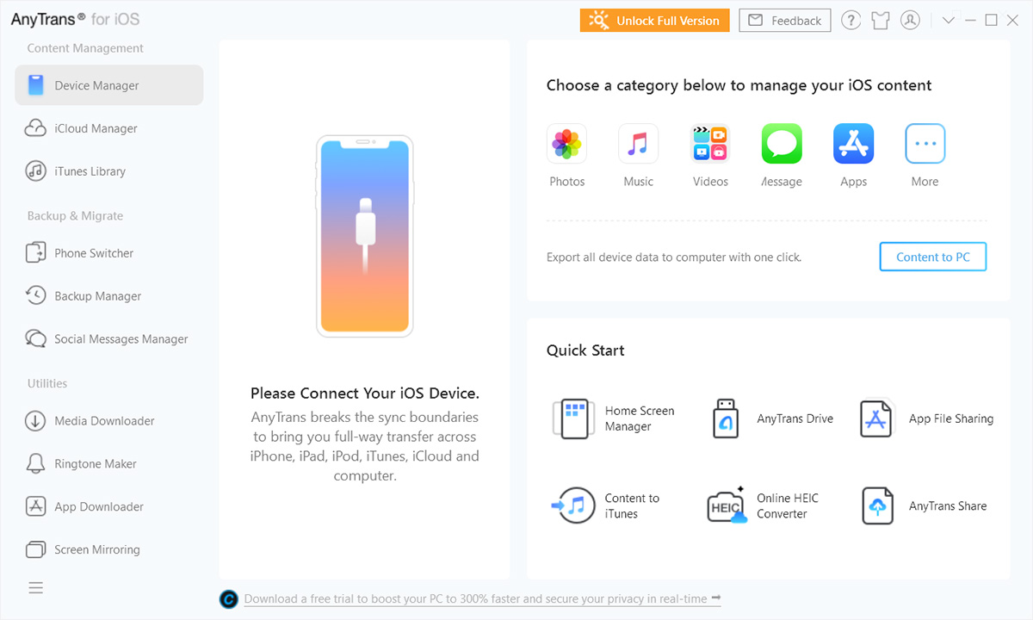Click 'Quick Start' heading
This screenshot has height=620, width=1033.
pos(585,350)
